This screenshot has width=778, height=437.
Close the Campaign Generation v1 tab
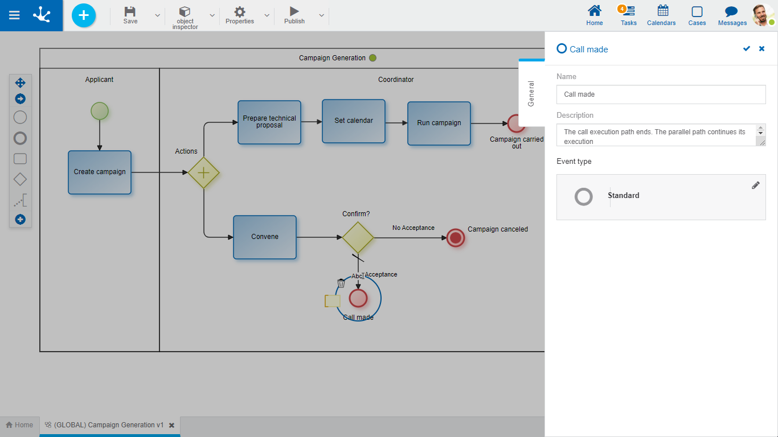tap(171, 425)
